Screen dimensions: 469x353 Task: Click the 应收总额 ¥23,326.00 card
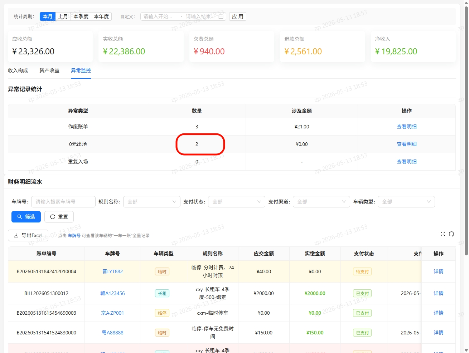tap(50, 46)
